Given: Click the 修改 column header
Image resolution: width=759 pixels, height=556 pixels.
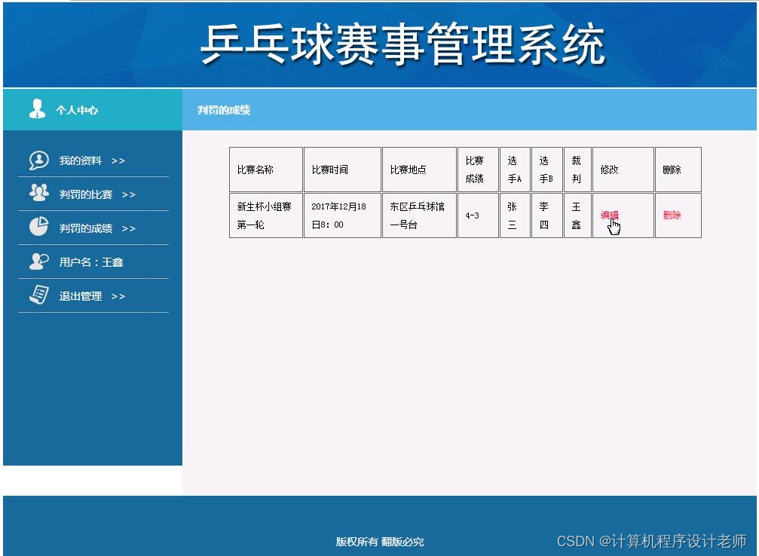Looking at the screenshot, I should click(x=623, y=170).
